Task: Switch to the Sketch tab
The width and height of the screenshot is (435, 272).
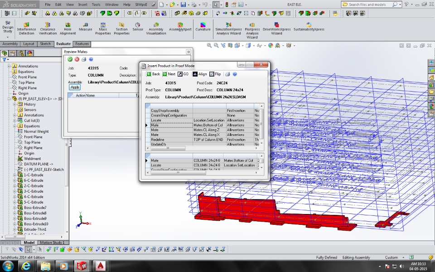Action: pos(45,44)
